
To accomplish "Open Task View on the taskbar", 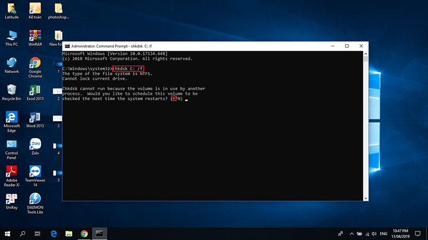I will [x=37, y=234].
